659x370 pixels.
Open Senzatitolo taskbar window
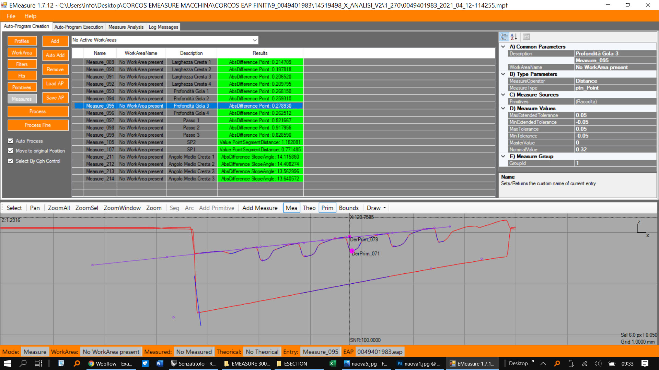(x=194, y=363)
